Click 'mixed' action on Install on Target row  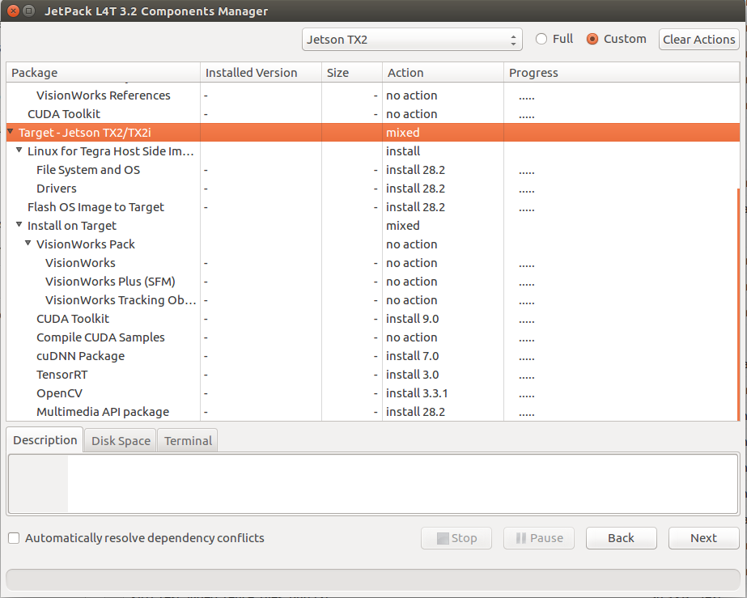point(402,226)
